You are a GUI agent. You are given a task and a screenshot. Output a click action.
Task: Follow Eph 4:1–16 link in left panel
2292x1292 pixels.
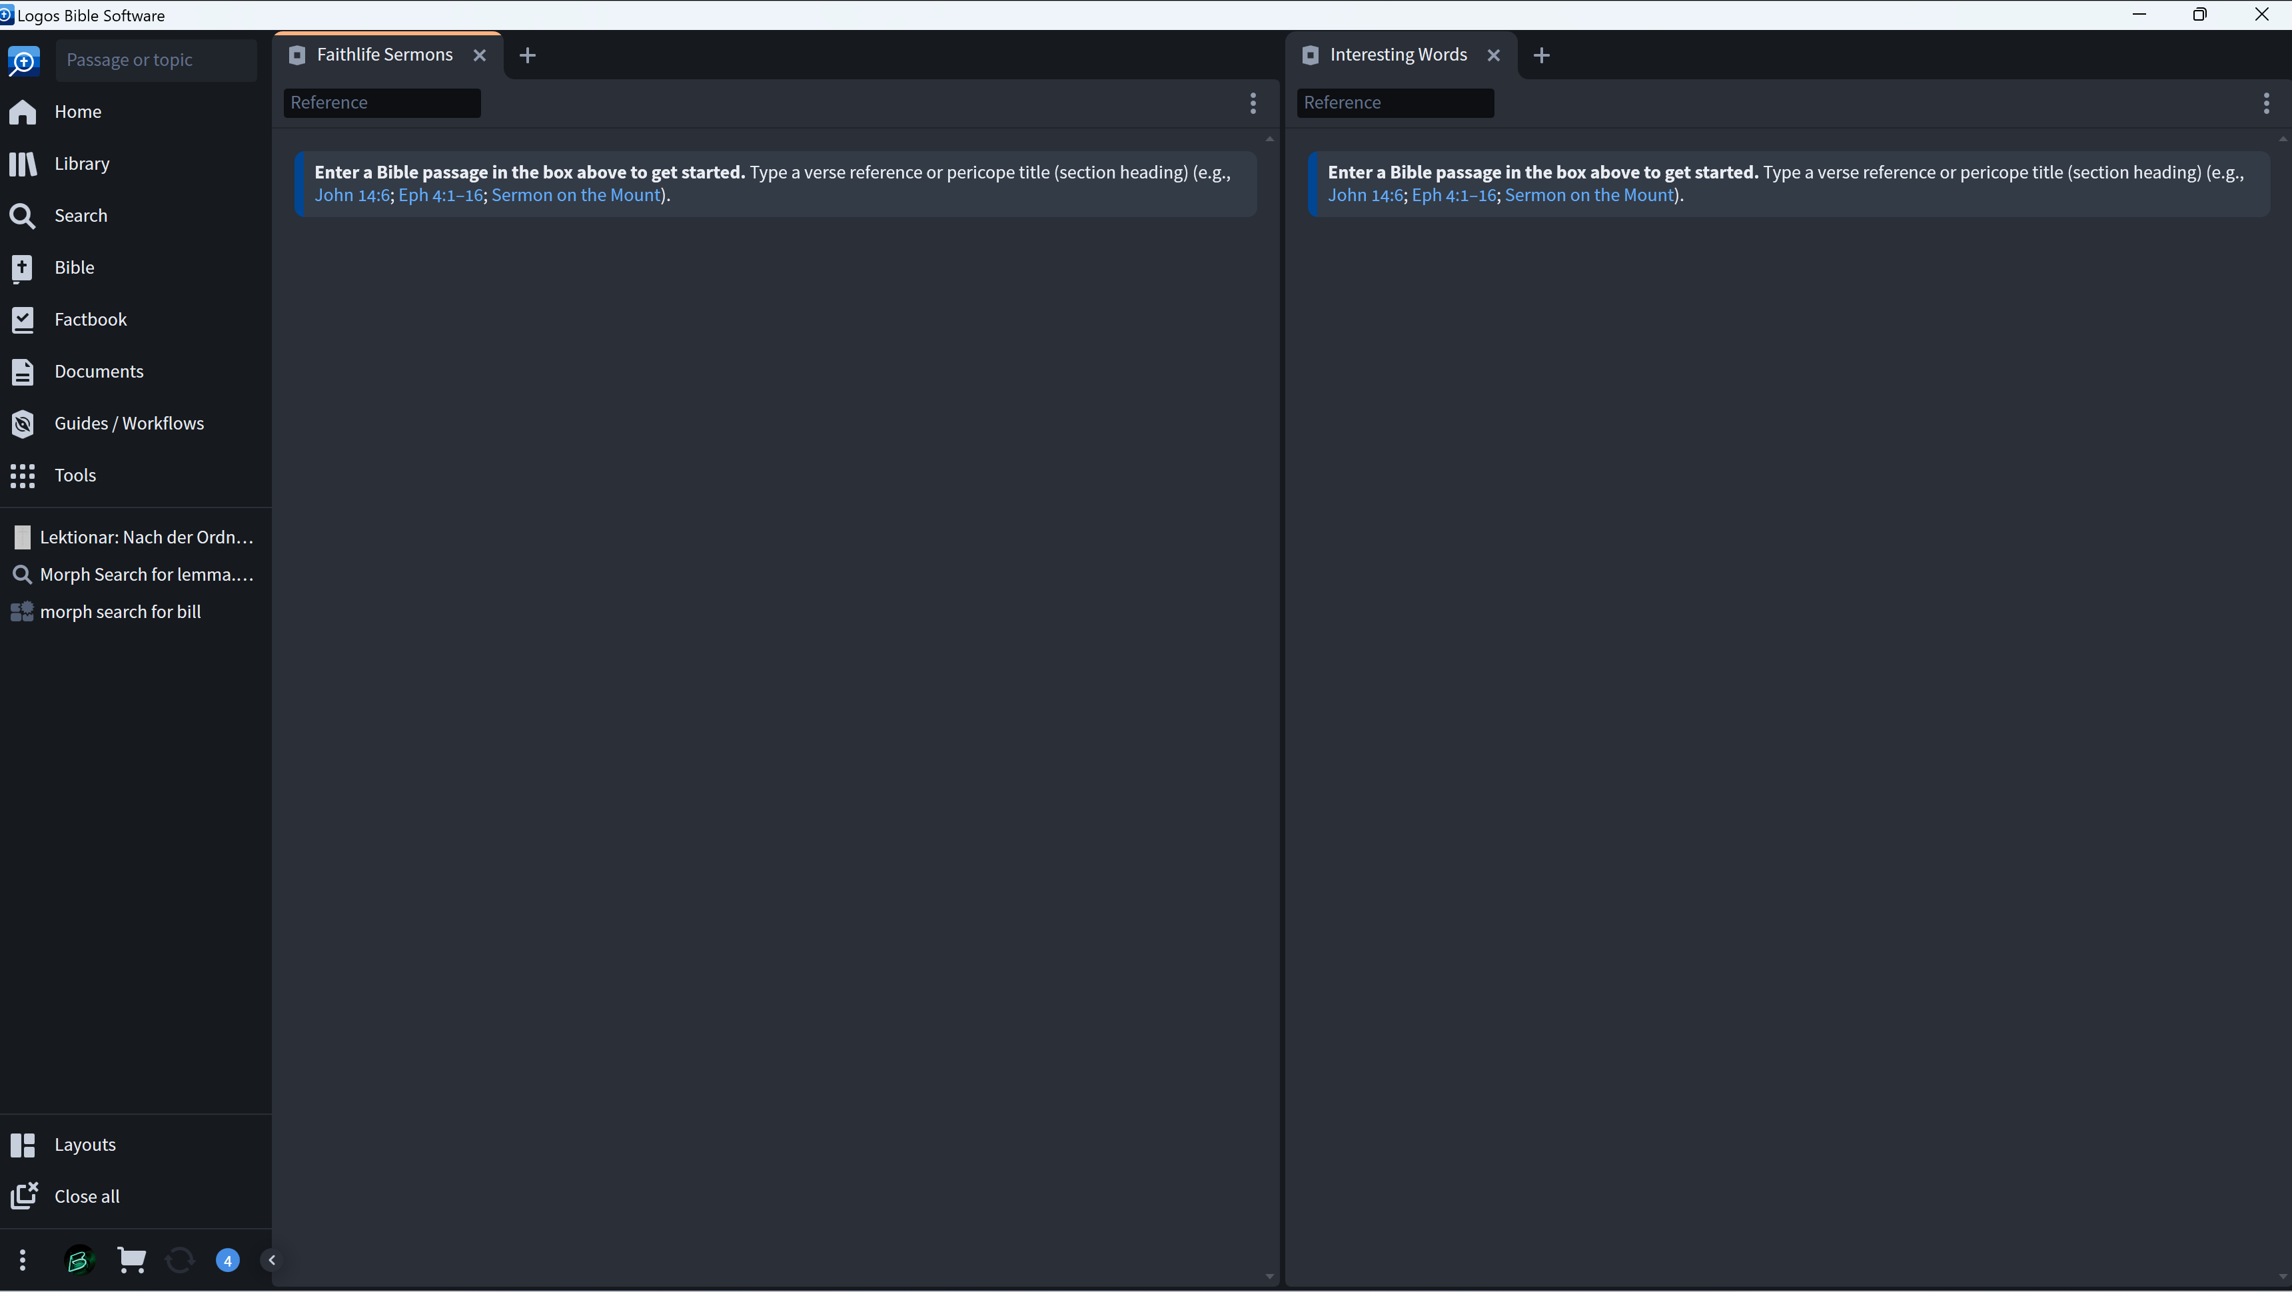click(440, 196)
